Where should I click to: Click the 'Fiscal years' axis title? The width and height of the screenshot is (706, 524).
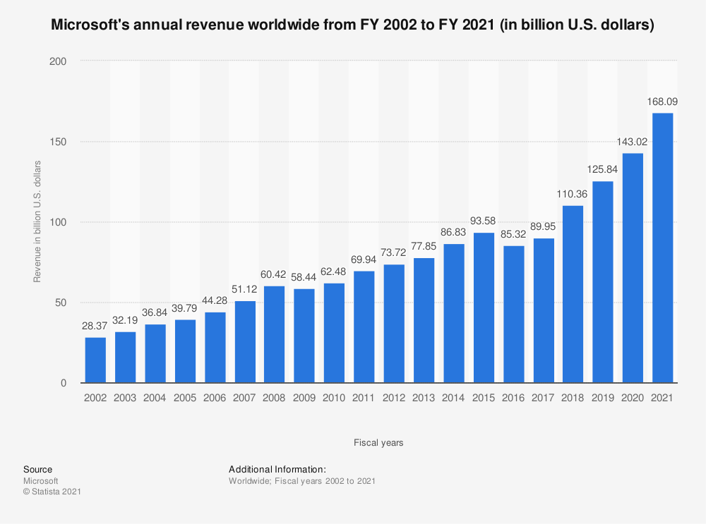coord(378,443)
